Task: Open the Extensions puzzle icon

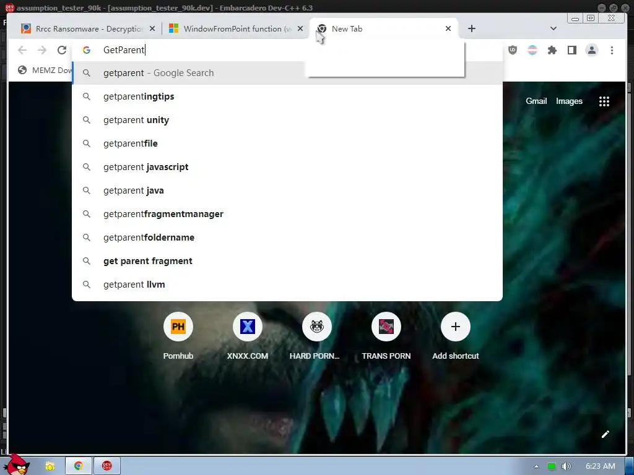Action: coord(552,50)
